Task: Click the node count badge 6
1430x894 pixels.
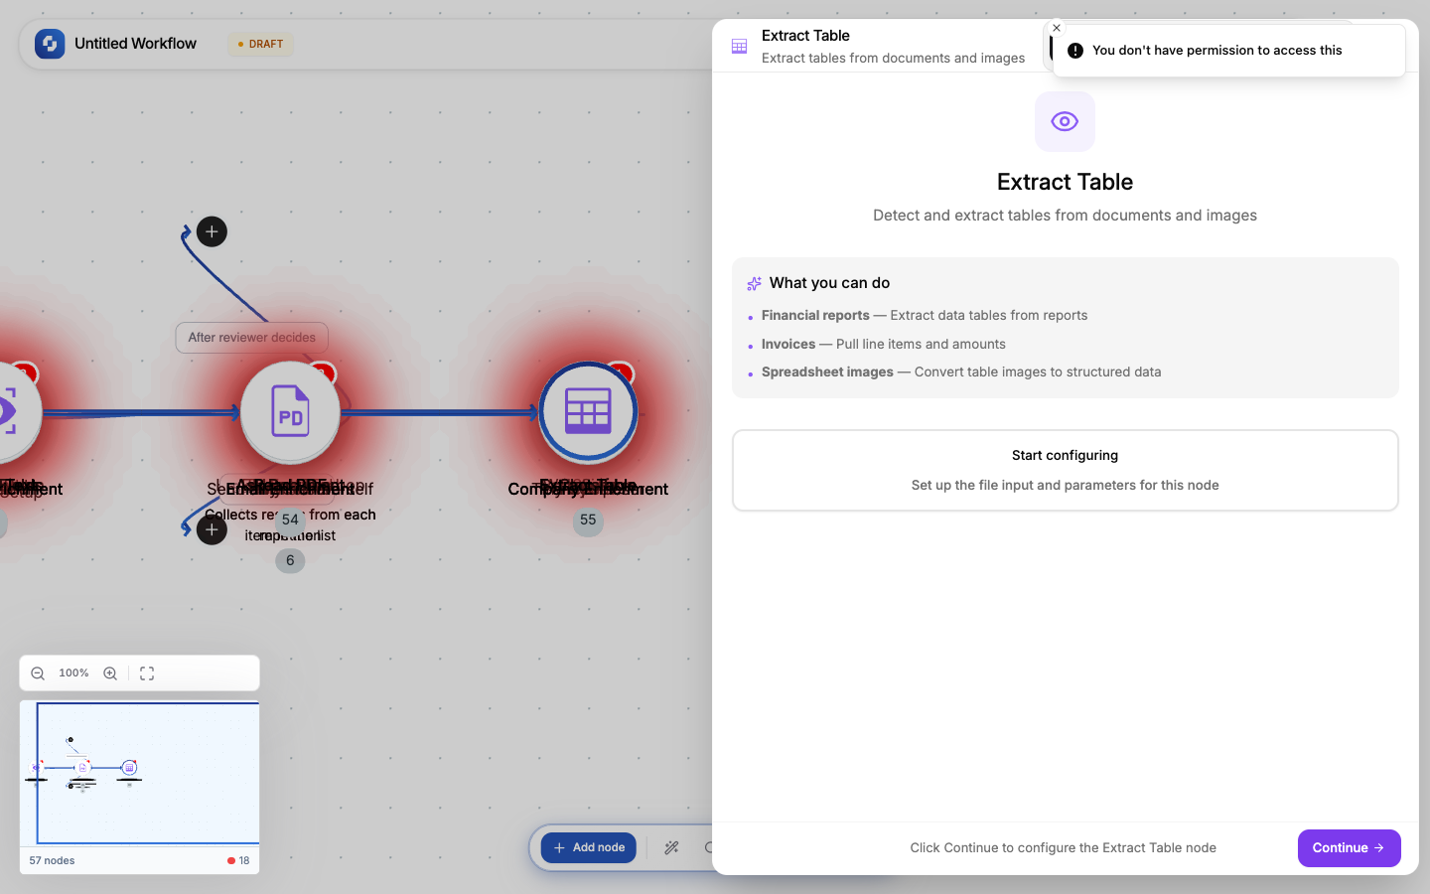Action: coord(290,560)
